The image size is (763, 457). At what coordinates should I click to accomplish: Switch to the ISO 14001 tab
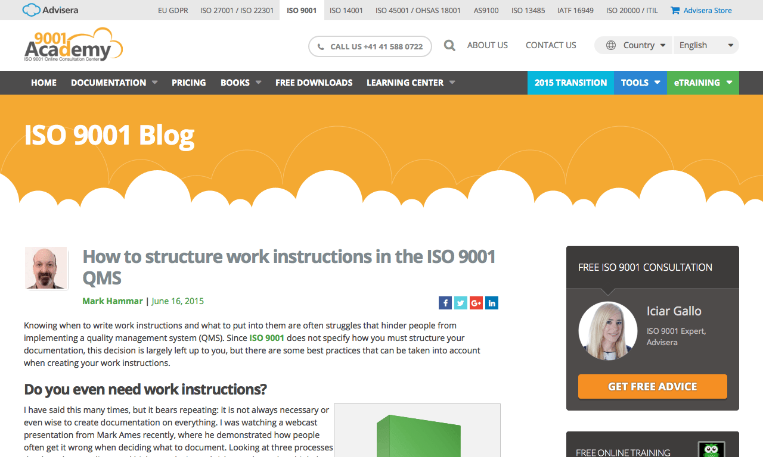(346, 10)
